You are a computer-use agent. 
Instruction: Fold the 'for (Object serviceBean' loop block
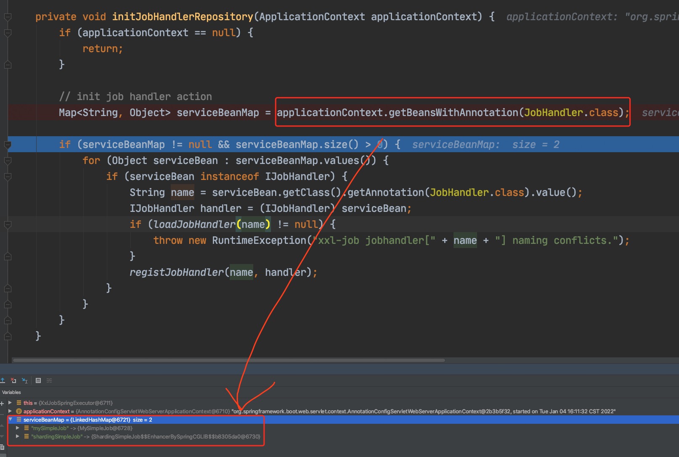8,161
